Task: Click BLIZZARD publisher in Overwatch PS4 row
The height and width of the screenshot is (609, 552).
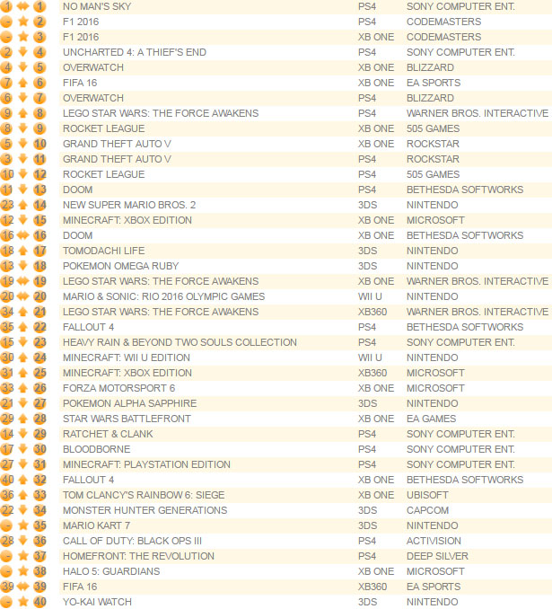Action: [430, 98]
